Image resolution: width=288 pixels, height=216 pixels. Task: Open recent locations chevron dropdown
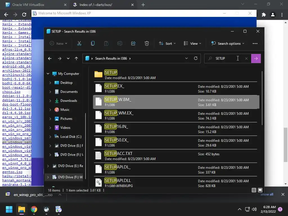click(x=68, y=58)
